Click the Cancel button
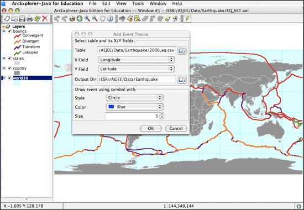 [x=176, y=128]
